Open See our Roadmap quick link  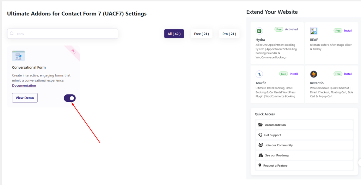(x=304, y=155)
